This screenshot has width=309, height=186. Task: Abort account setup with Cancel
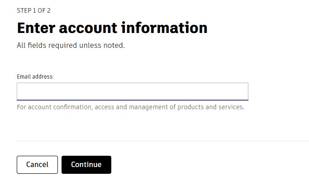(37, 165)
